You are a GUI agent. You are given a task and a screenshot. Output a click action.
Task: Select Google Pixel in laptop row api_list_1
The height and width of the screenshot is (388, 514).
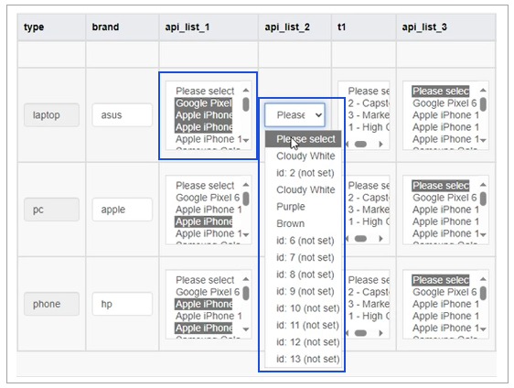pyautogui.click(x=204, y=103)
